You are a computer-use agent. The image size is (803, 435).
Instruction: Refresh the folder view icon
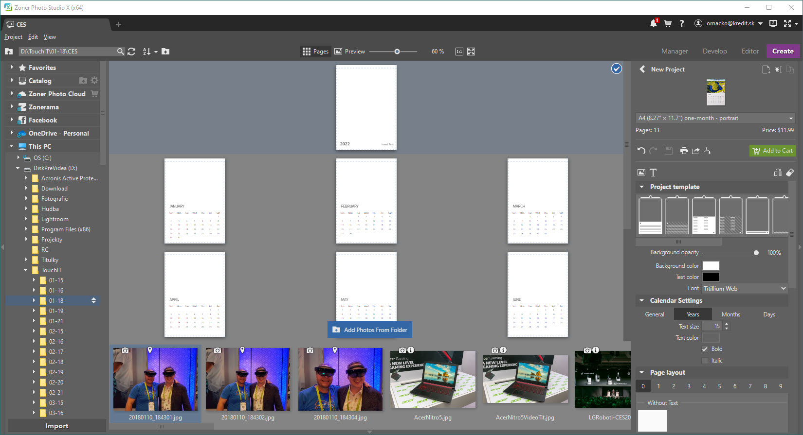tap(131, 52)
